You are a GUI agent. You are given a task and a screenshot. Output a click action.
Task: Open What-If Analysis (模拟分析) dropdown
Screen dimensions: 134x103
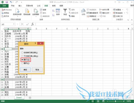point(105,13)
